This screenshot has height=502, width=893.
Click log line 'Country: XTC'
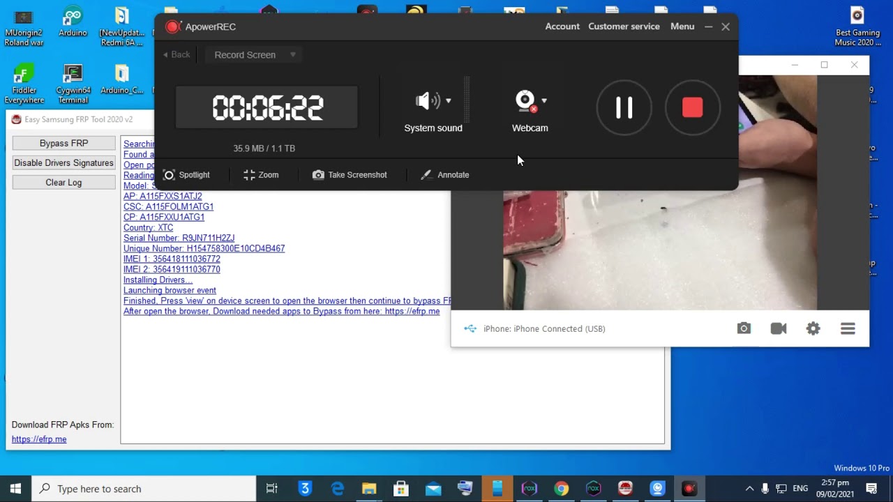tap(148, 227)
